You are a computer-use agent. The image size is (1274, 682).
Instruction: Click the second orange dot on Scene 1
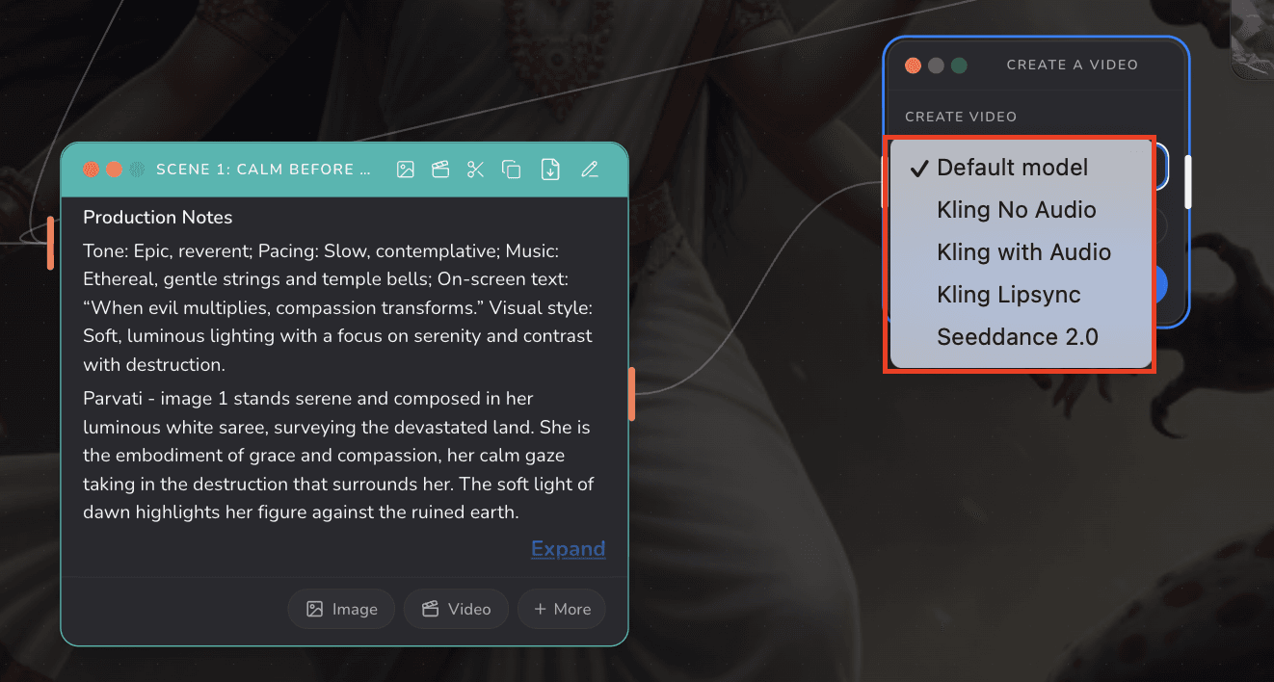114,170
